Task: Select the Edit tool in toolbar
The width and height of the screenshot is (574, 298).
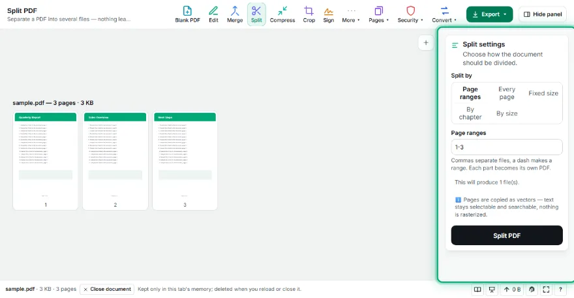Action: point(213,14)
